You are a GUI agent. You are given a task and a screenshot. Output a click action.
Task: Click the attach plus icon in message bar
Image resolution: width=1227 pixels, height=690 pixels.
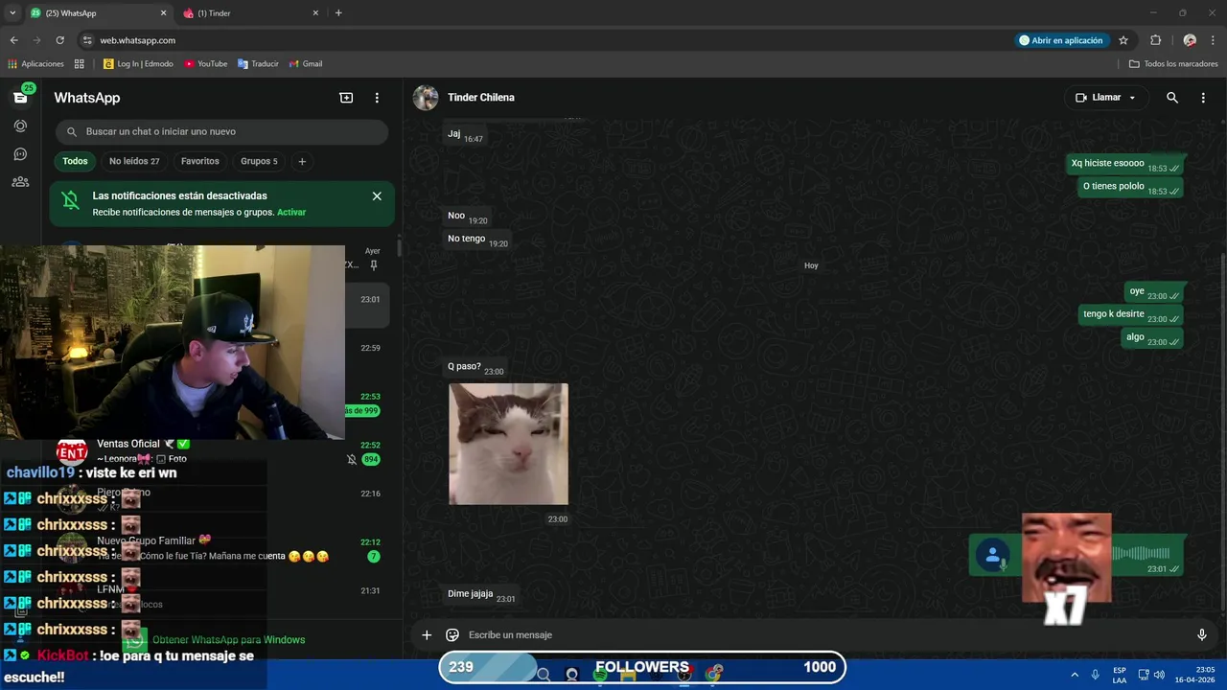click(x=427, y=634)
